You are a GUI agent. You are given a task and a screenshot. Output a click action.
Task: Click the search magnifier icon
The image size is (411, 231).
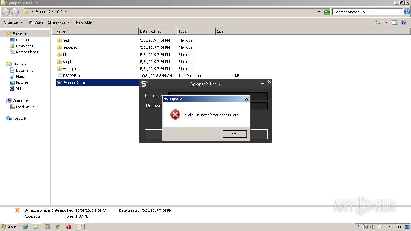407,12
